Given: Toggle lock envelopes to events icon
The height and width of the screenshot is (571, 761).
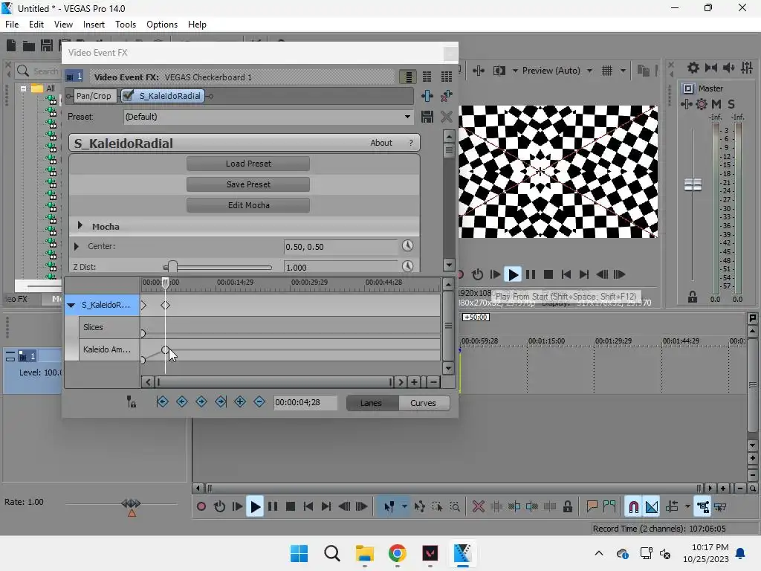Looking at the screenshot, I should pos(702,507).
